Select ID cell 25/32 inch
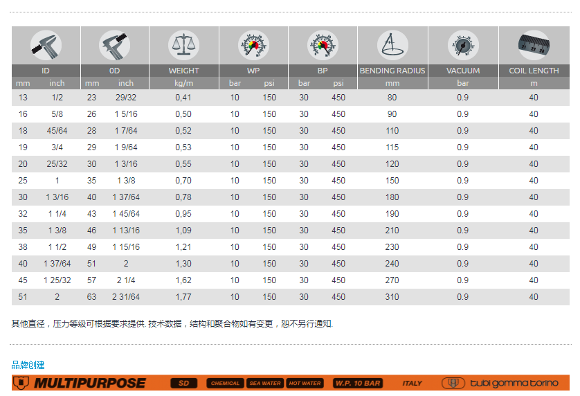The height and width of the screenshot is (396, 580). 57,163
